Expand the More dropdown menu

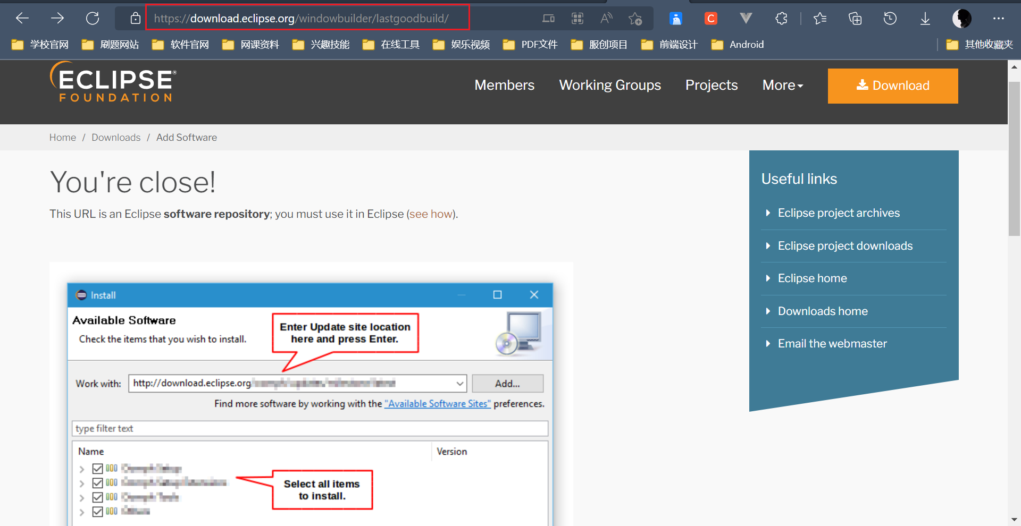pos(783,85)
